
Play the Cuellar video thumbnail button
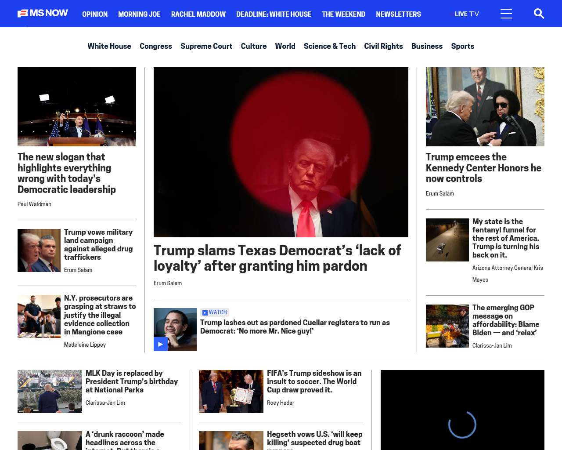pos(160,344)
